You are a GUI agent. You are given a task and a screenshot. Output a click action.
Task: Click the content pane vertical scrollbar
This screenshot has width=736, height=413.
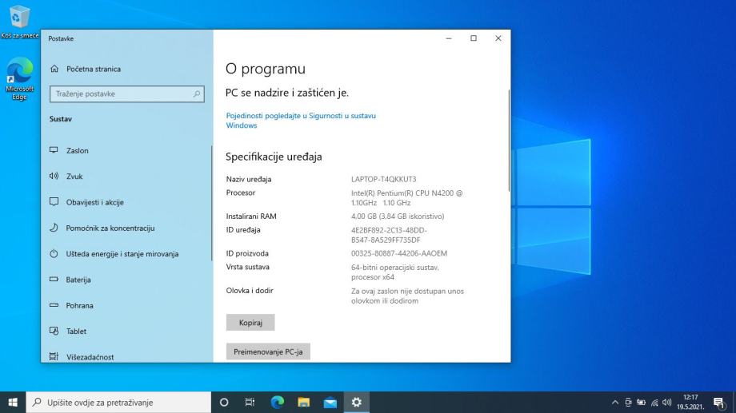point(509,141)
